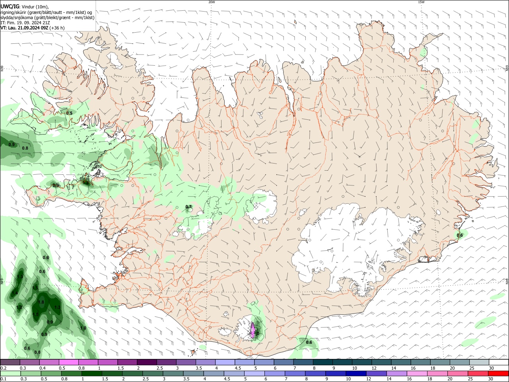Pick the light pink rain swatch between 16 and 18
The height and width of the screenshot is (382, 509).
[417, 373]
